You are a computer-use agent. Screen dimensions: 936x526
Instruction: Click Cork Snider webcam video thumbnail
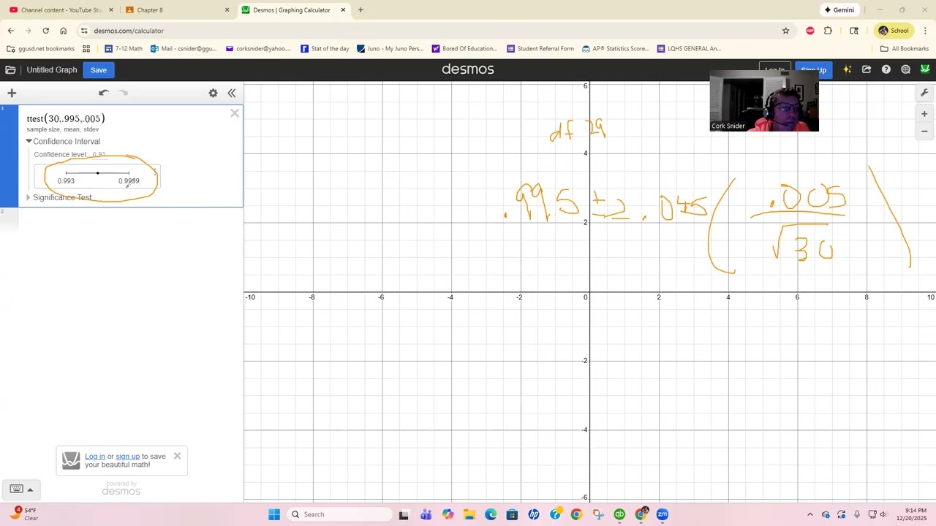coord(764,101)
